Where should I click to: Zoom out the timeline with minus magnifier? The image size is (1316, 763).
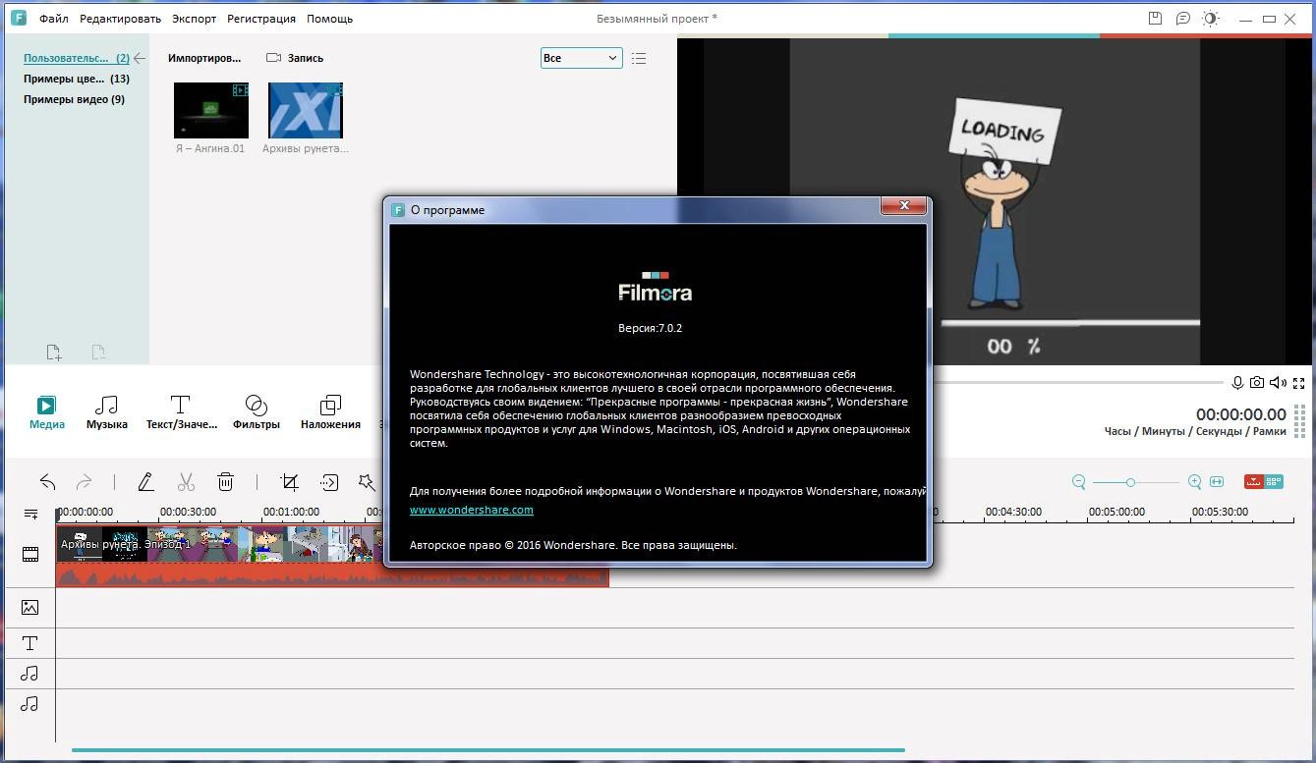pos(1079,482)
